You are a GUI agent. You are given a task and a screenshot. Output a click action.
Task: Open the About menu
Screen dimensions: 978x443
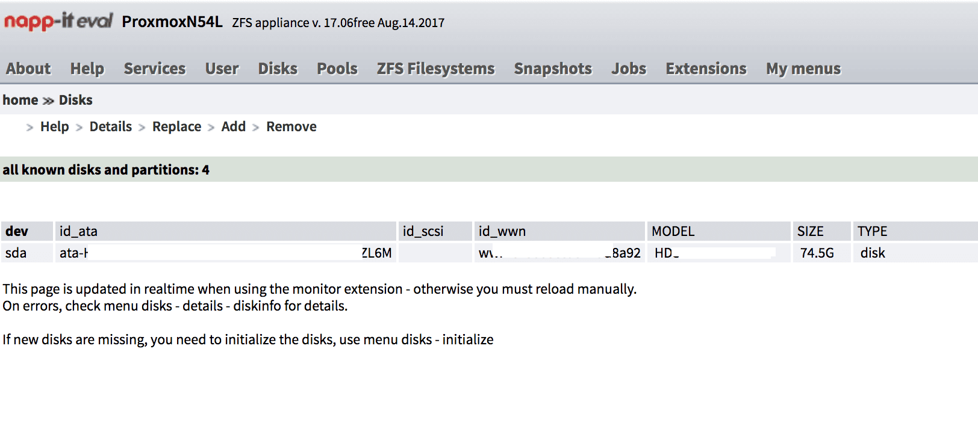[x=28, y=69]
